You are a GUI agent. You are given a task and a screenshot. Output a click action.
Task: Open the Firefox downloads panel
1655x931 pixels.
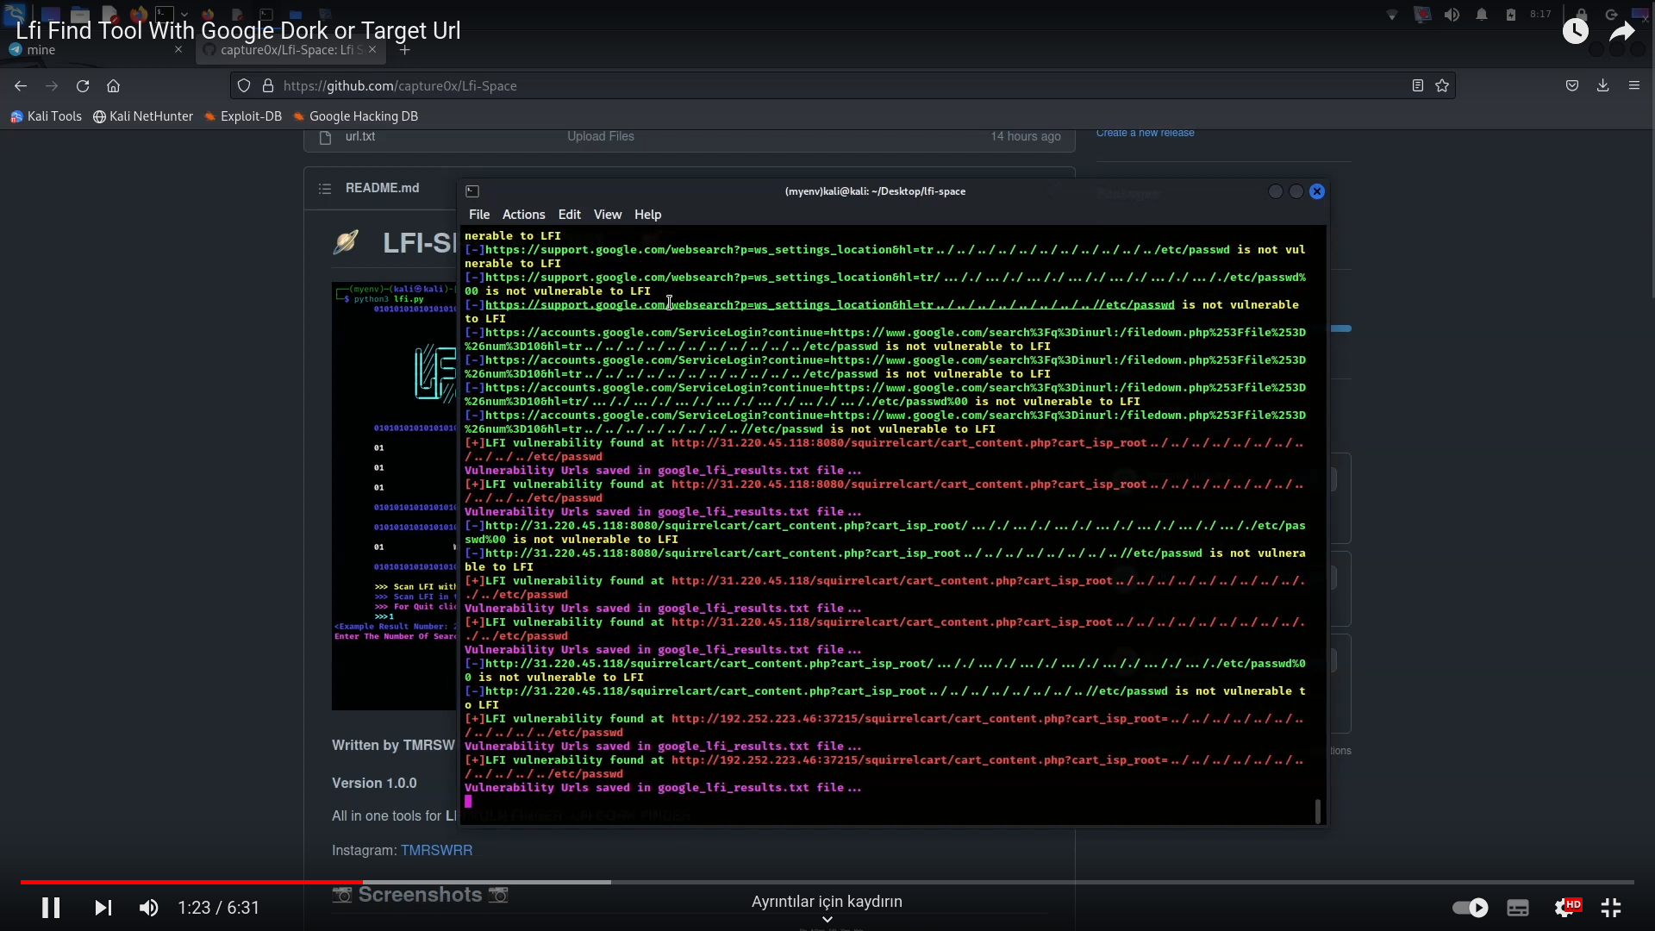tap(1603, 86)
